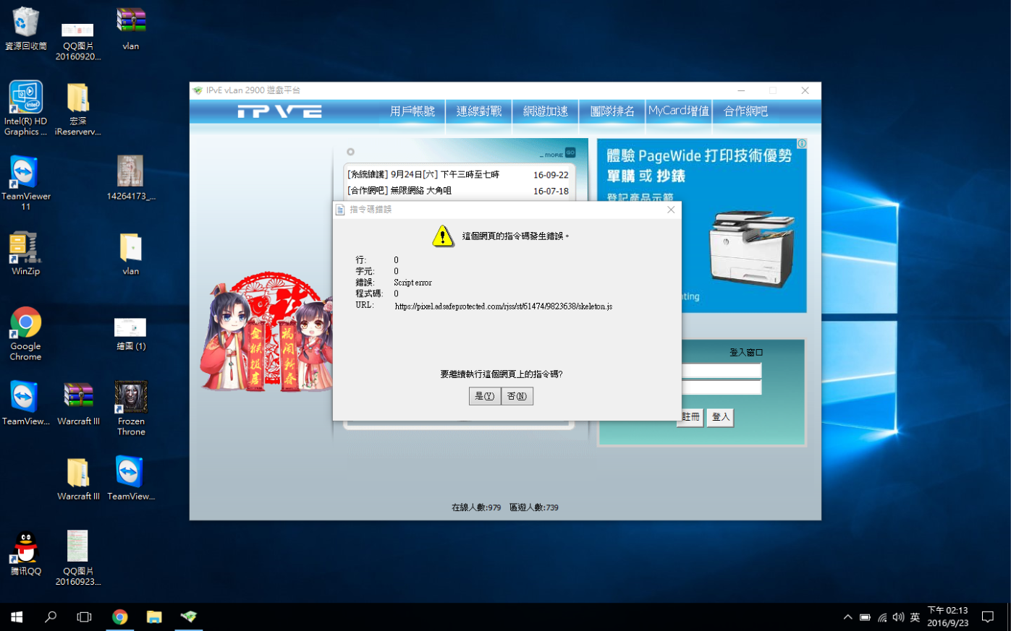Click the first login input field

tap(722, 370)
